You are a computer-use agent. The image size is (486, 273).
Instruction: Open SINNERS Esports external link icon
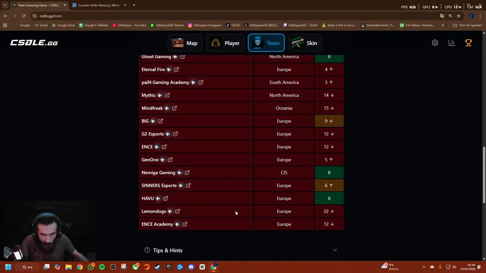click(188, 185)
